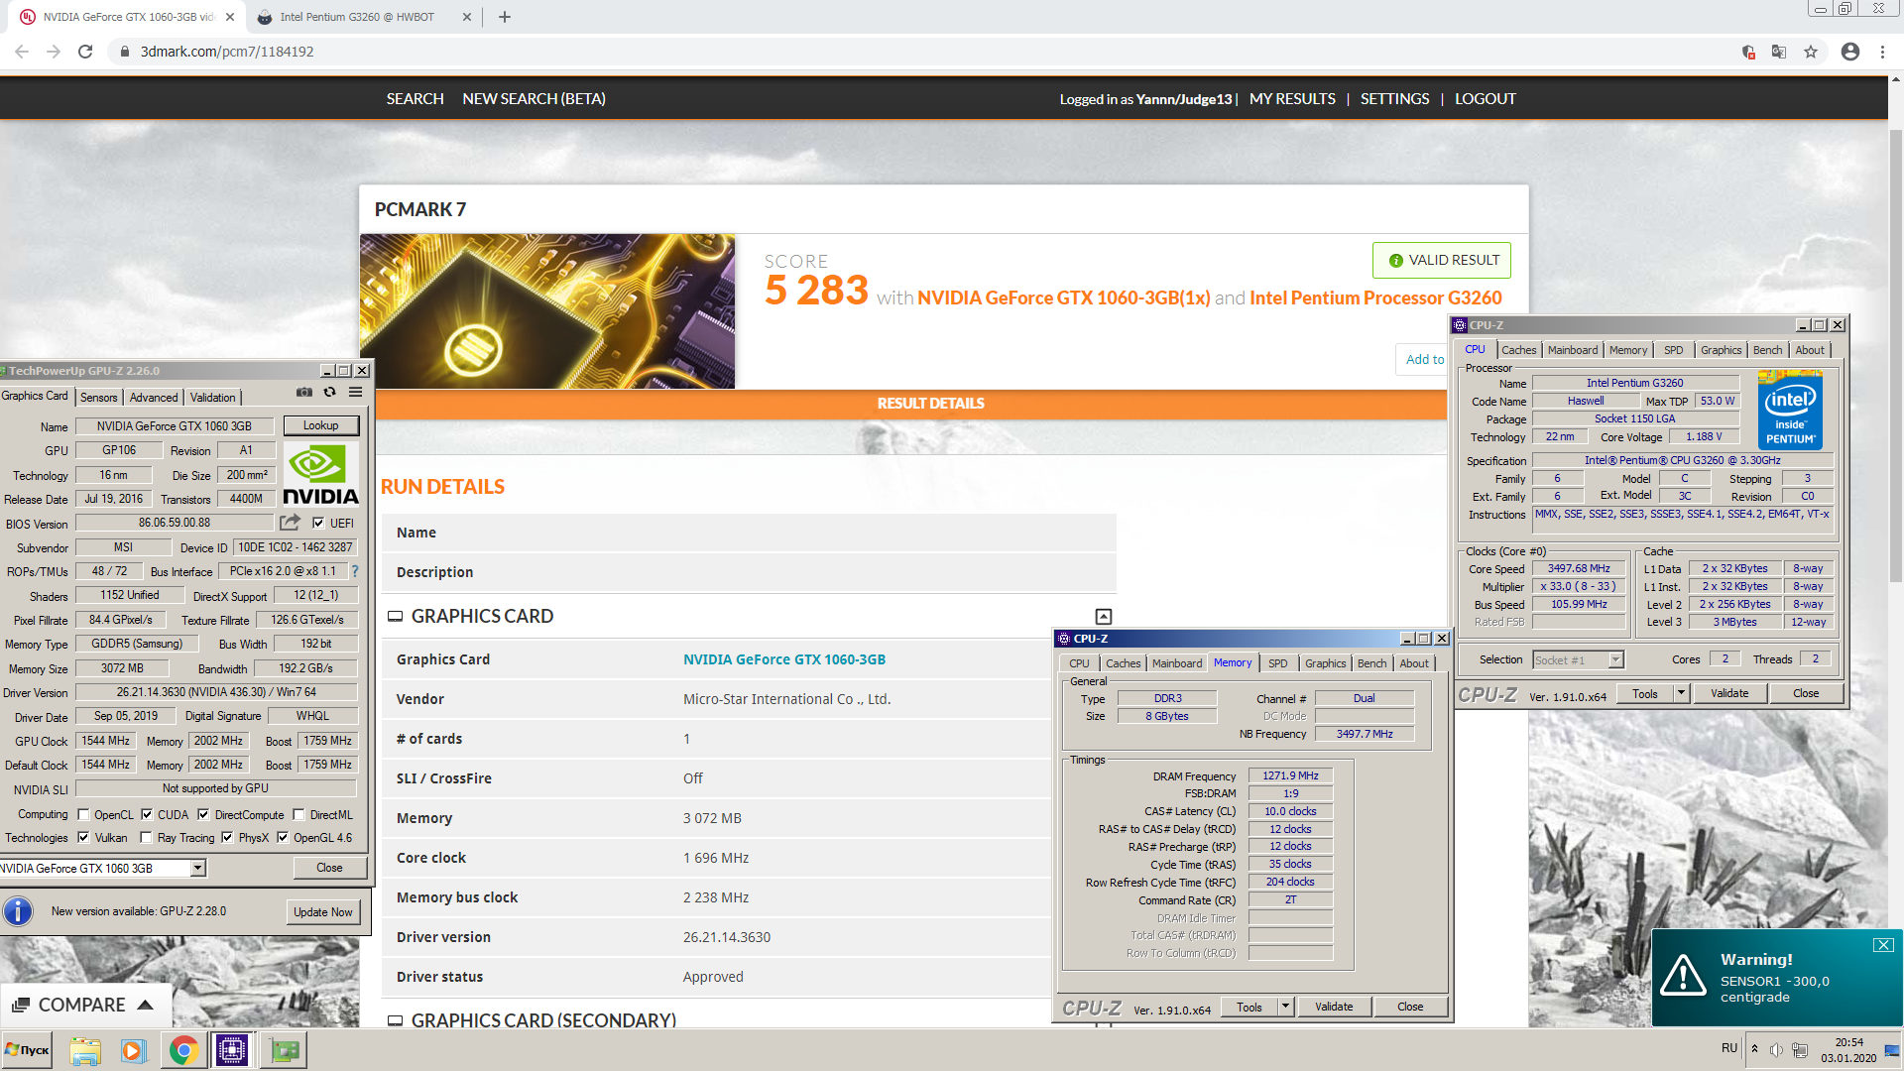Toggle the OpenGL 4.6 checkbox
This screenshot has width=1904, height=1071.
tap(283, 837)
